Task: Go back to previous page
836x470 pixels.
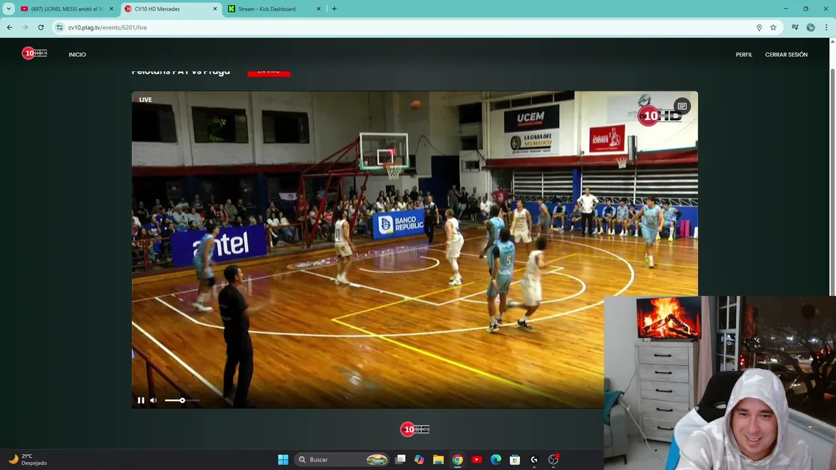Action: tap(10, 27)
